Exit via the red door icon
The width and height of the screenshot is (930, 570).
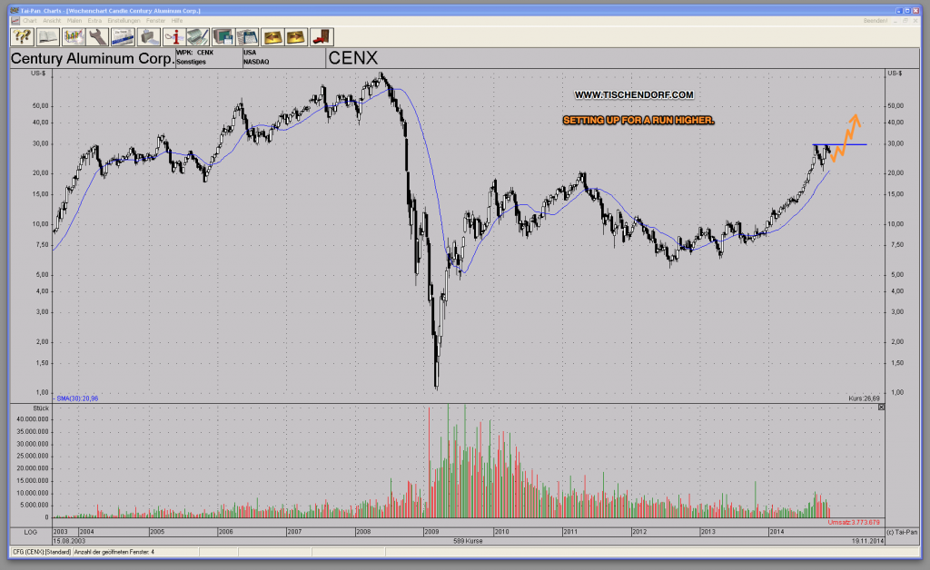[x=320, y=36]
